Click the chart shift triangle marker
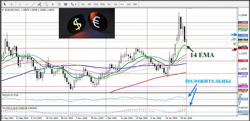 coord(190,8)
